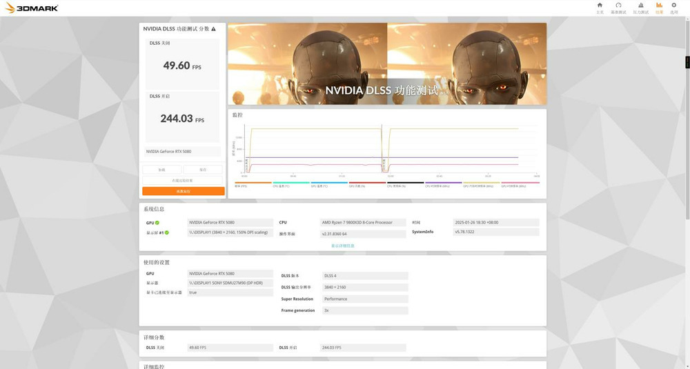Expand detailed system info link
This screenshot has height=369, width=690.
tap(343, 246)
